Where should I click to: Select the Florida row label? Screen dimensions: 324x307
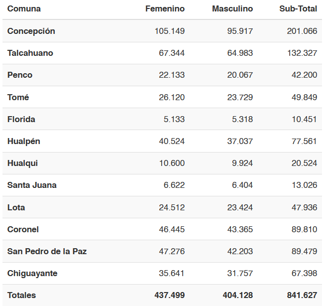pos(21,119)
